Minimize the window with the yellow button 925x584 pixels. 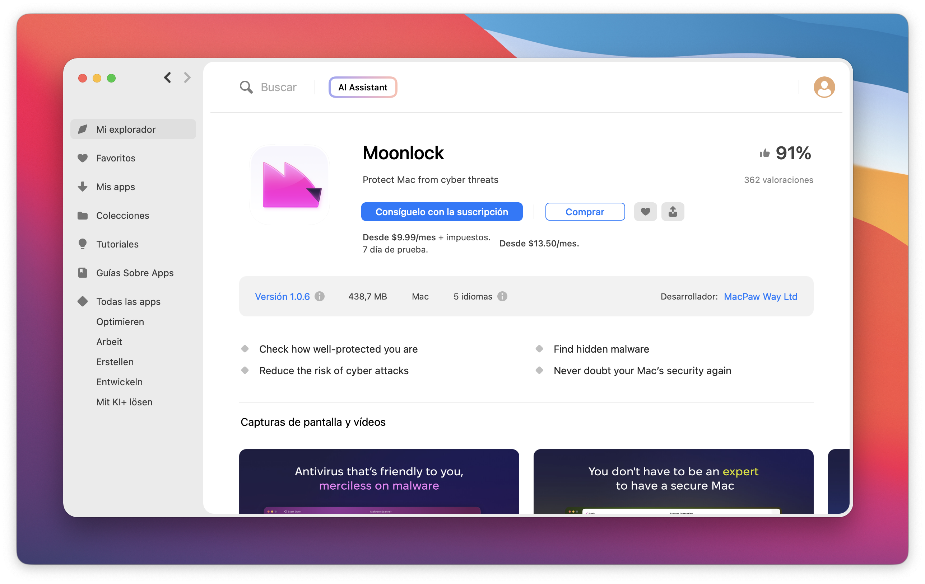[97, 78]
